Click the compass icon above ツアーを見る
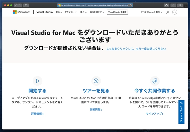The width and height of the screenshot is (190, 132). (96, 81)
